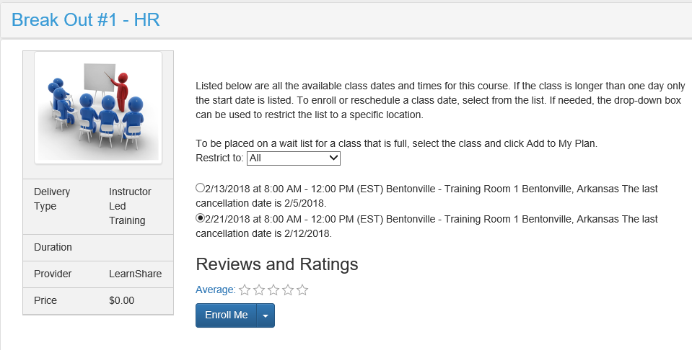Give the course a three-star rating

[273, 290]
